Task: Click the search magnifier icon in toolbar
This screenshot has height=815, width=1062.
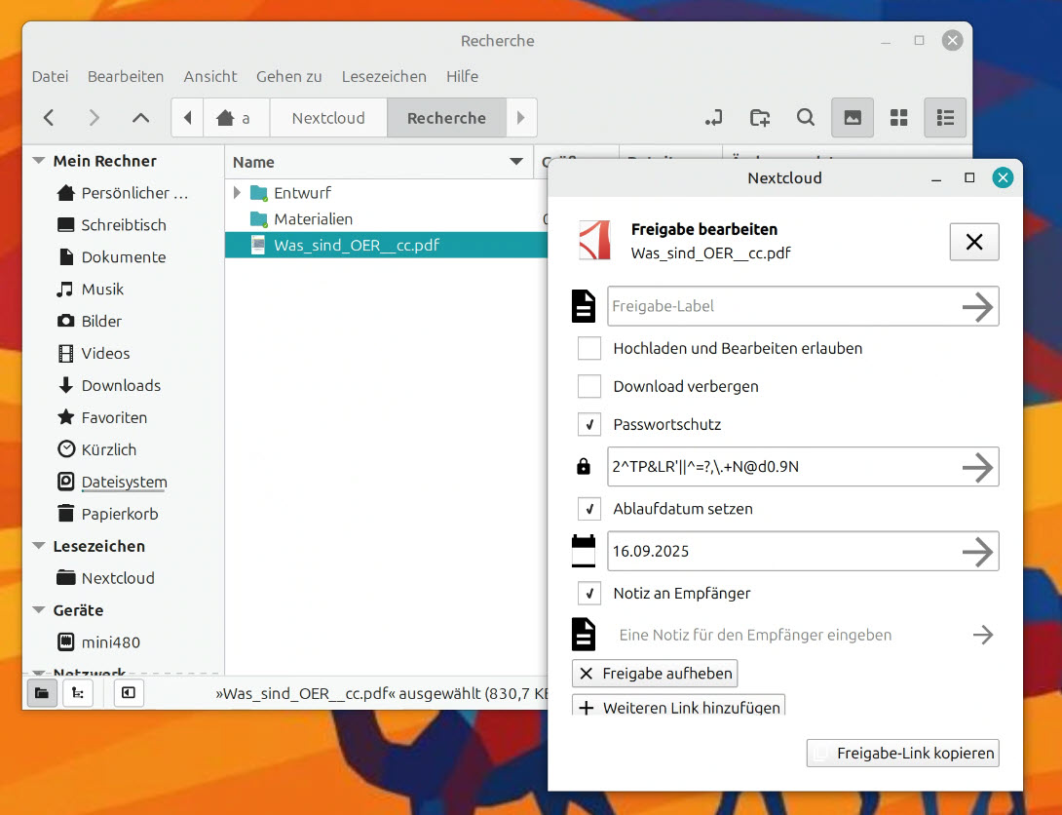Action: (805, 118)
